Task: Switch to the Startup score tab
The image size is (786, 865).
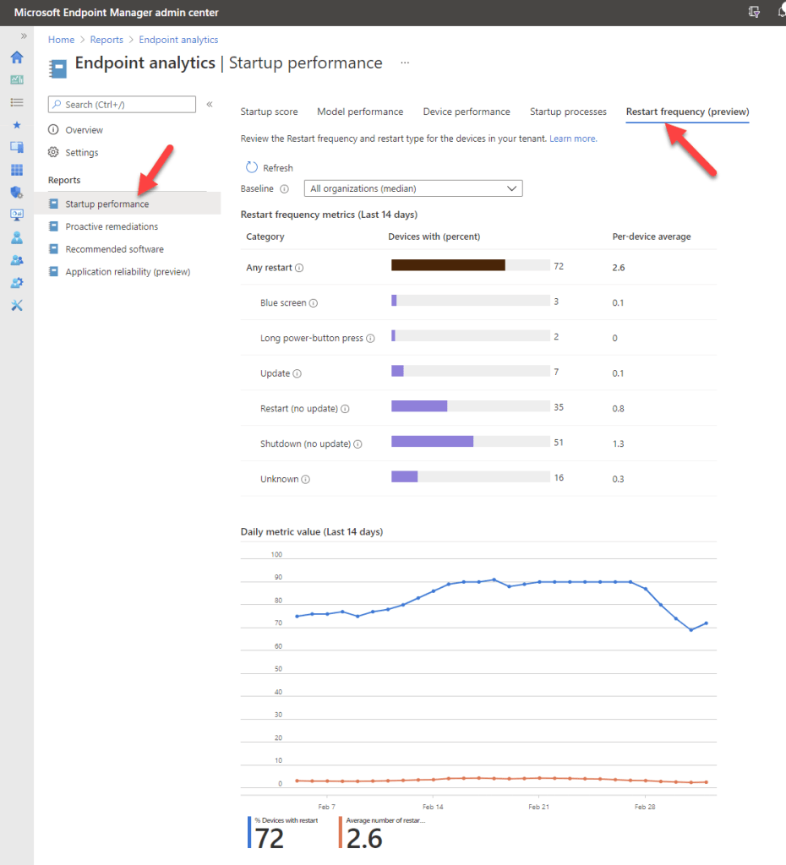Action: [x=269, y=111]
